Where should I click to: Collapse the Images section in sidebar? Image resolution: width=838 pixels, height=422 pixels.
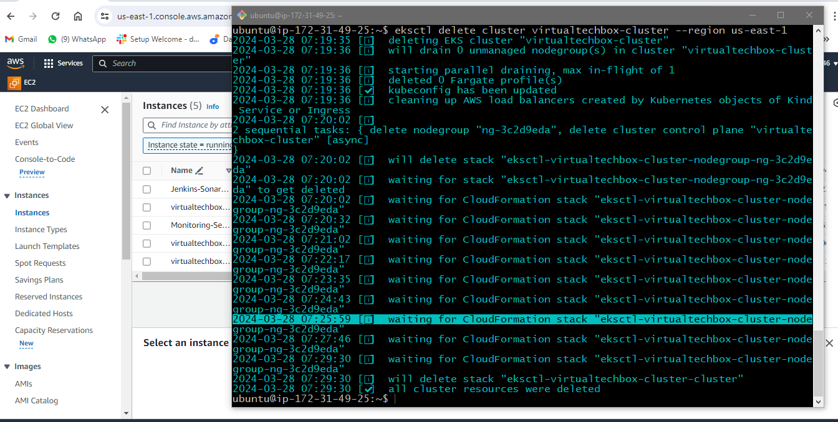click(7, 367)
